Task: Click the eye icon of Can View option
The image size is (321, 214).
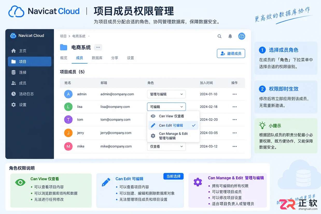Action: (x=153, y=116)
